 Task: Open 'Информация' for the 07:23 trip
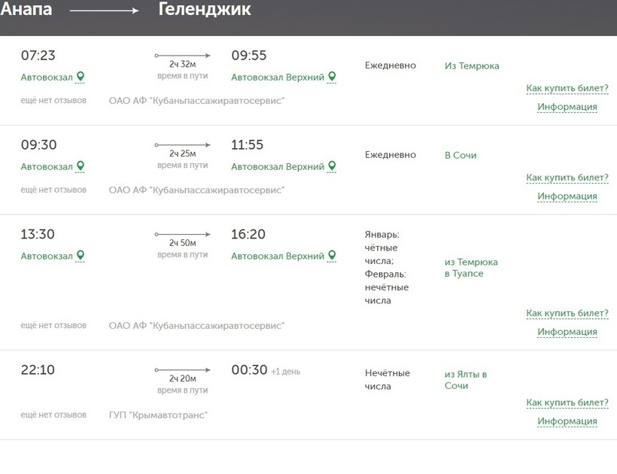567,107
